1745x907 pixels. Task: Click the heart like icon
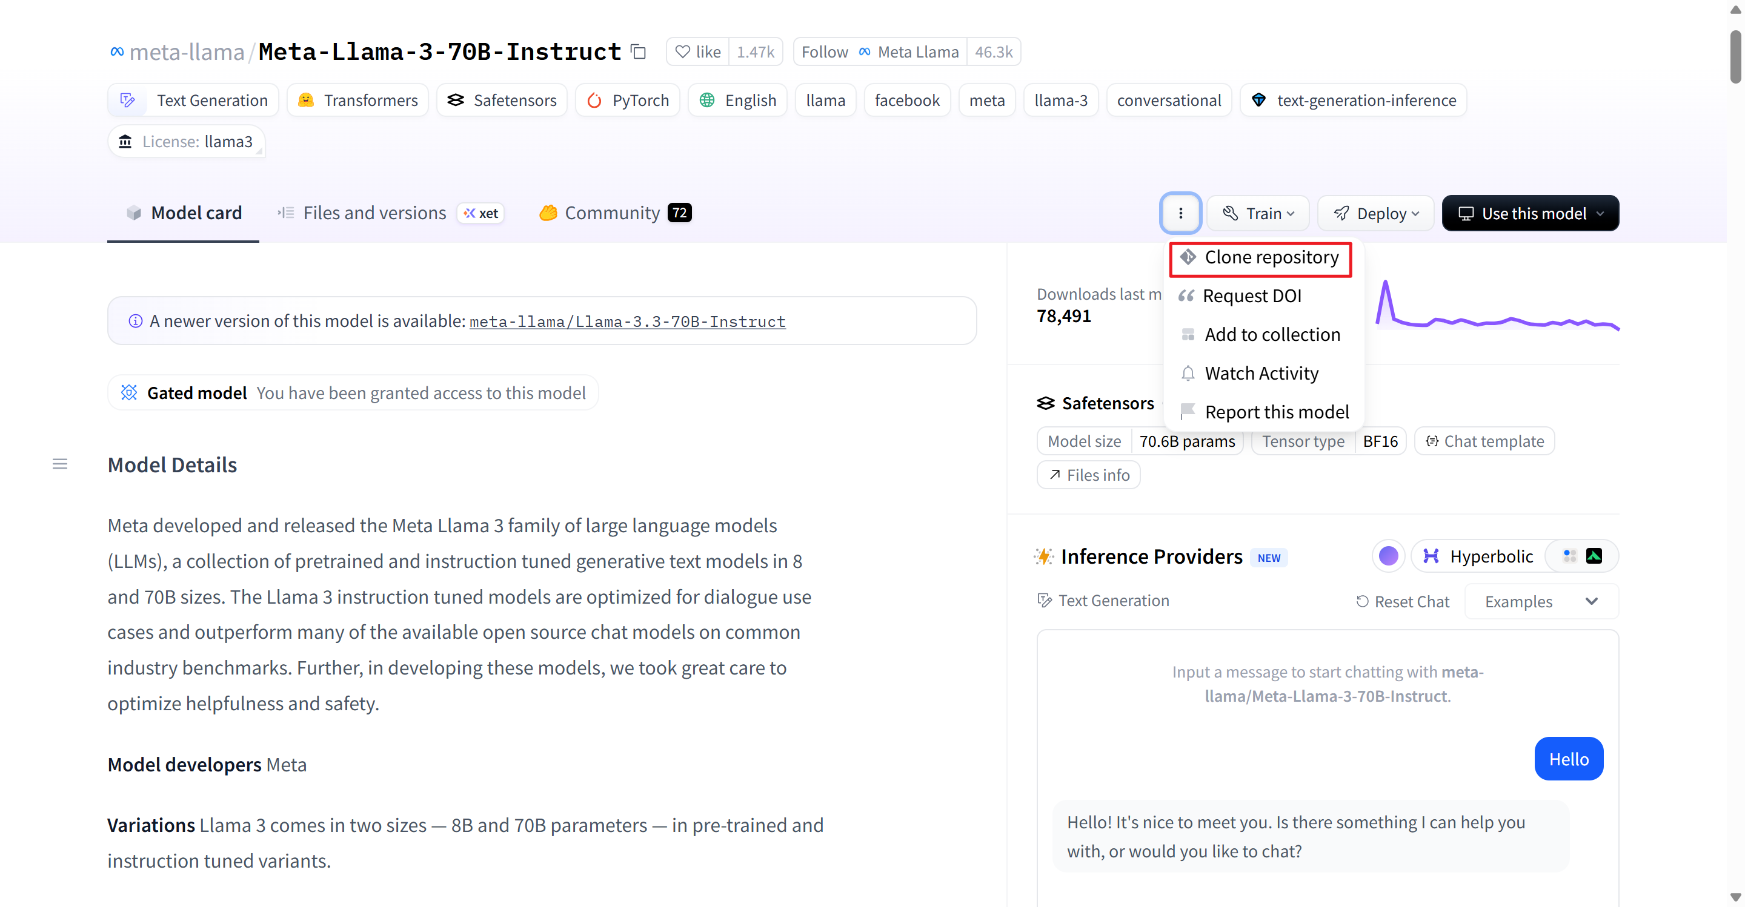tap(683, 52)
